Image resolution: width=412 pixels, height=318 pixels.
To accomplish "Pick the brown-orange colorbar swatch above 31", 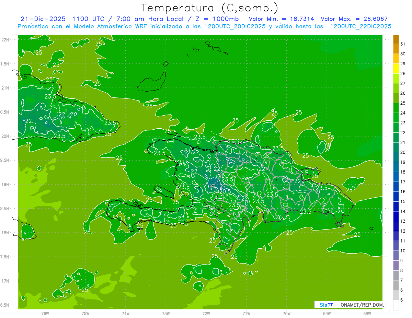I will coord(396,39).
